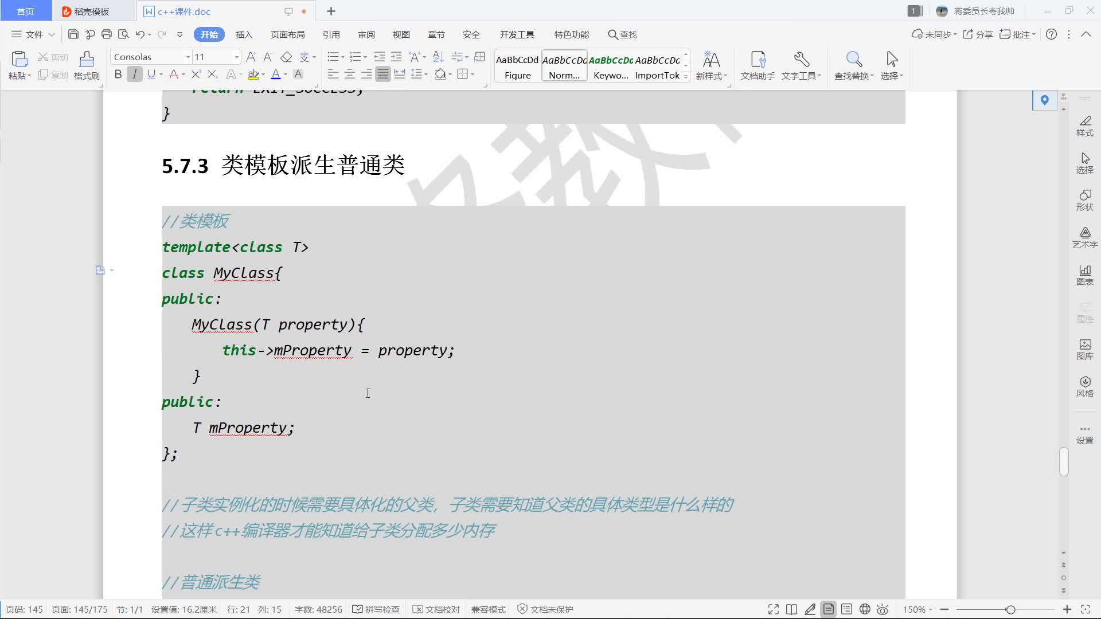This screenshot has width=1101, height=619.
Task: Decrease font size with A- icon
Action: pyautogui.click(x=268, y=57)
